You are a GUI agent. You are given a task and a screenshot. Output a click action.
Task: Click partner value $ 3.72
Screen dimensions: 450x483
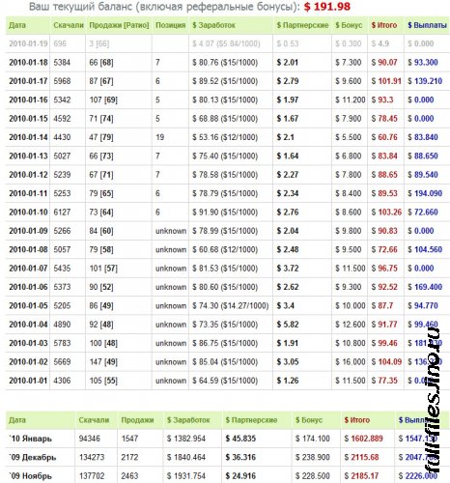pyautogui.click(x=288, y=268)
